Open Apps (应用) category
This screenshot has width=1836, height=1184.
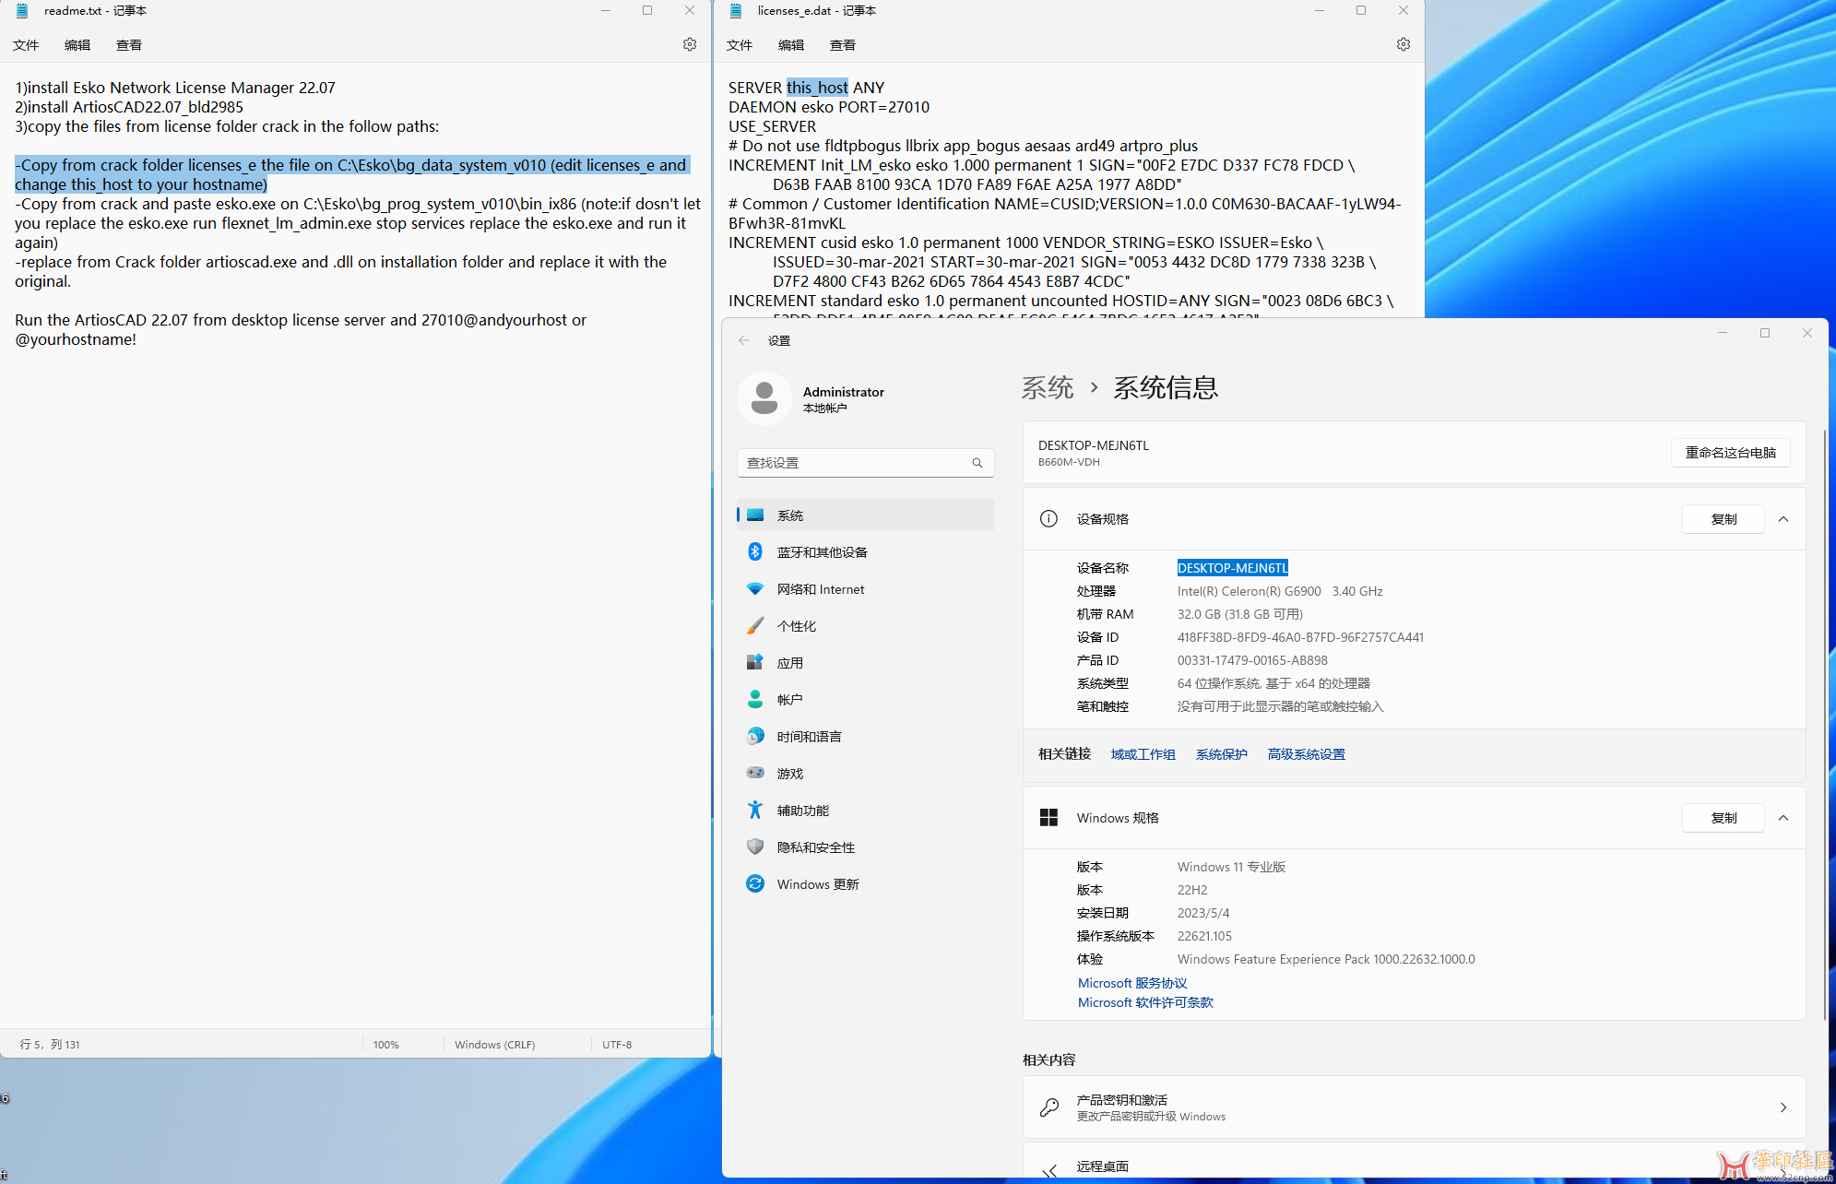[x=866, y=663]
